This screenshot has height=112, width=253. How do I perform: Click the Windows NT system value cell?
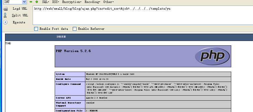coord(158,74)
